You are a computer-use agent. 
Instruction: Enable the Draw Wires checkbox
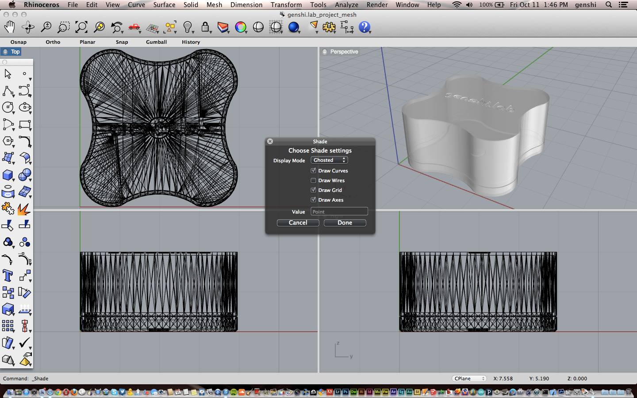tap(313, 180)
